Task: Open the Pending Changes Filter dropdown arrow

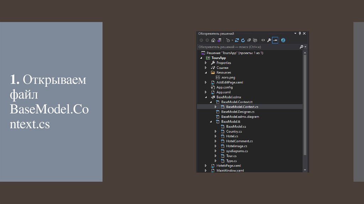Action: tap(232, 41)
